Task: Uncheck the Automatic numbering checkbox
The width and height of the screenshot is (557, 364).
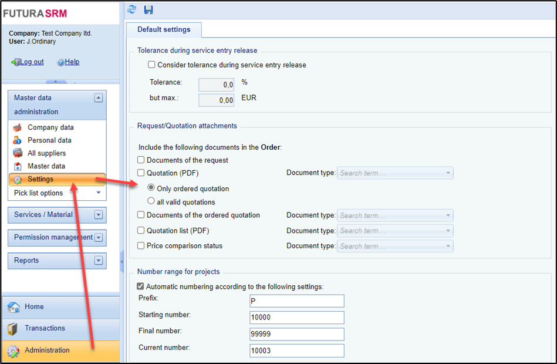Action: [140, 287]
